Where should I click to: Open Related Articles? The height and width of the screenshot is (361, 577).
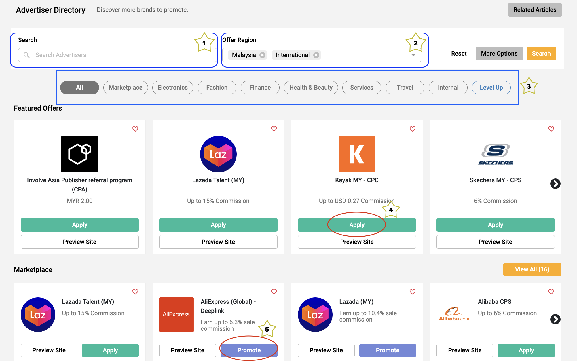(535, 10)
